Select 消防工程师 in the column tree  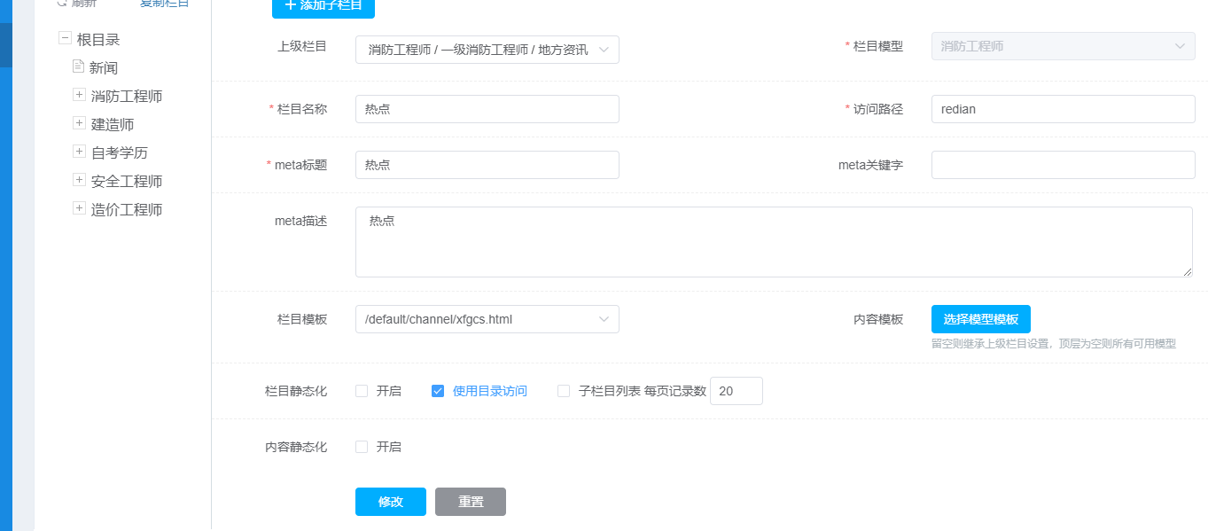pos(127,96)
